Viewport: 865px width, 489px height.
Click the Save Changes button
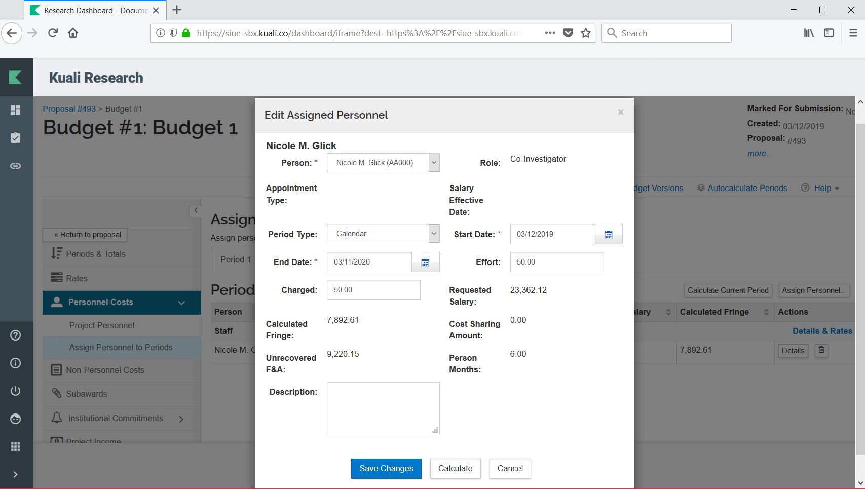pyautogui.click(x=386, y=468)
